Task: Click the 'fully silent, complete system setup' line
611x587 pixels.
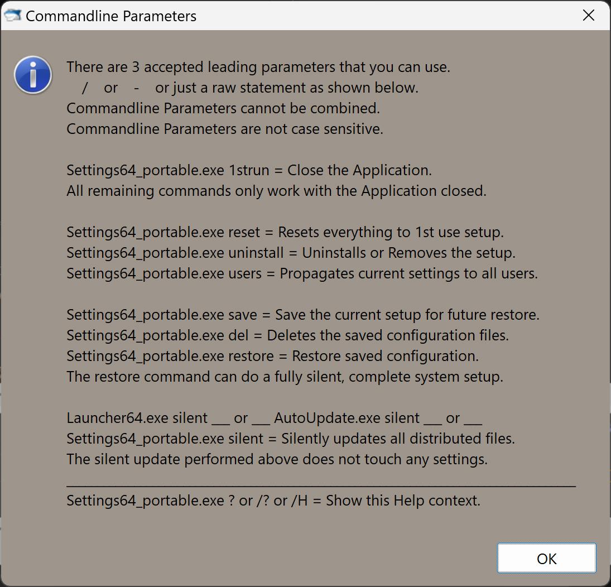Action: click(x=285, y=377)
